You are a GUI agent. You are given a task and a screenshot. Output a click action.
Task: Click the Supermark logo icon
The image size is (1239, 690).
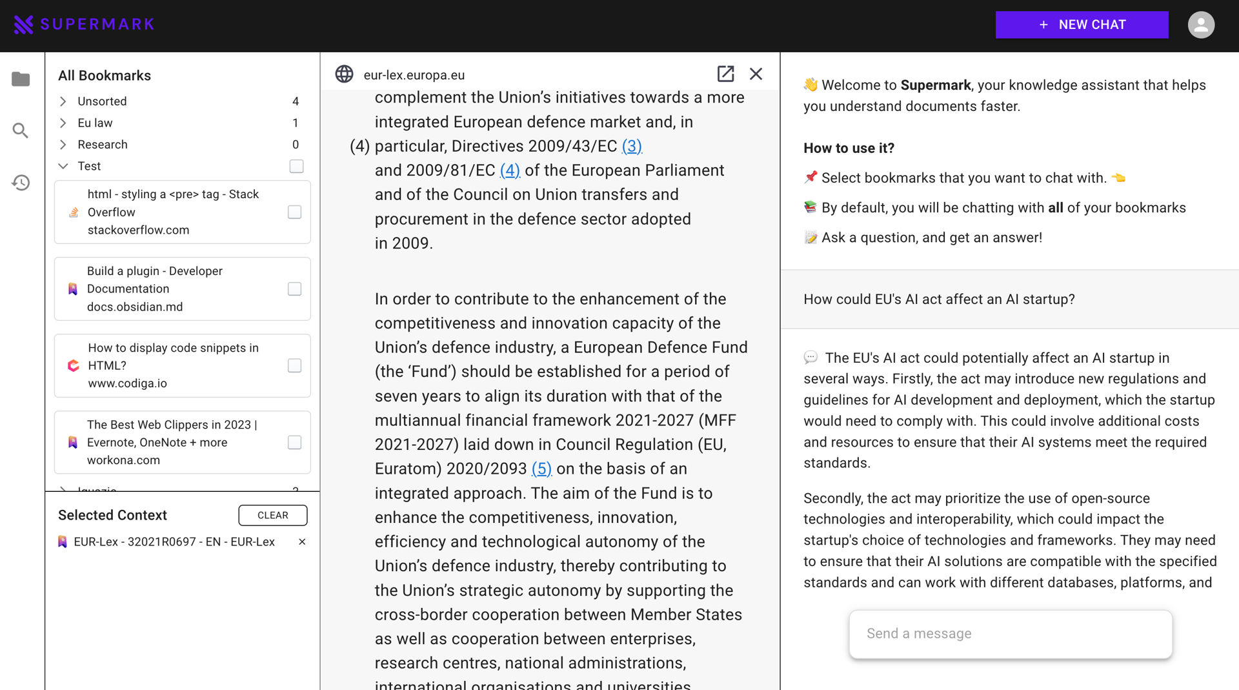(x=23, y=25)
